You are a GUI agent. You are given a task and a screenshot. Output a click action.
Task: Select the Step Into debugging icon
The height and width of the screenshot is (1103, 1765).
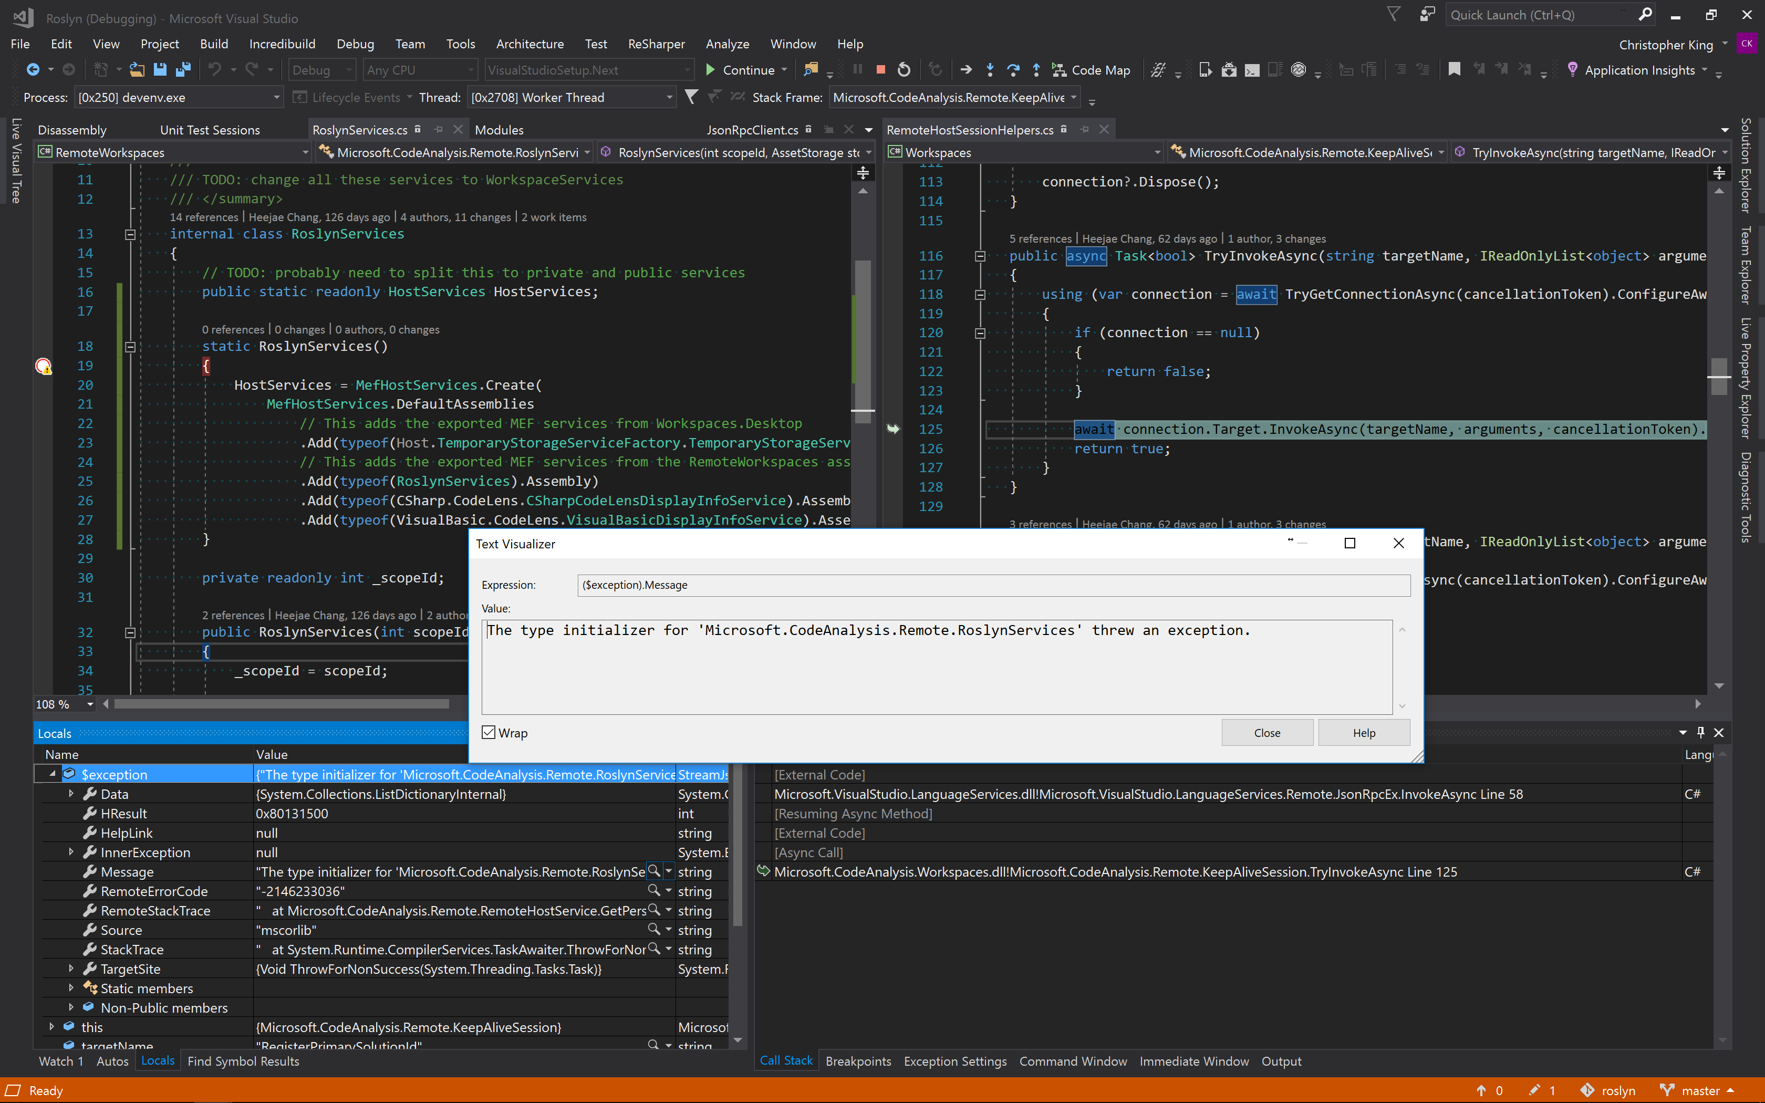[x=990, y=69]
